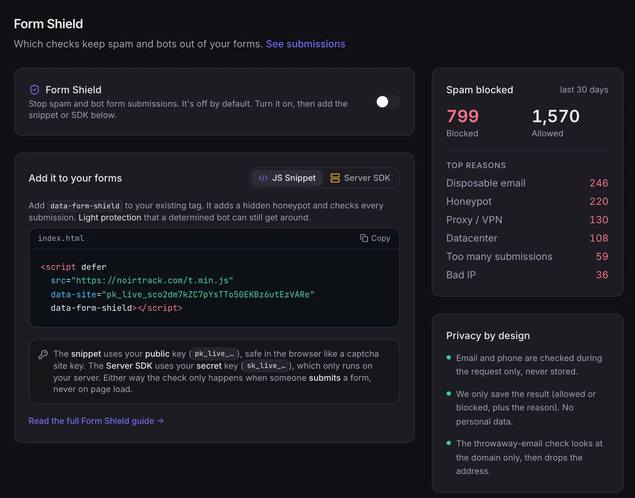The image size is (635, 498).
Task: Click the throwaway-email check bullet text
Action: tap(529, 457)
